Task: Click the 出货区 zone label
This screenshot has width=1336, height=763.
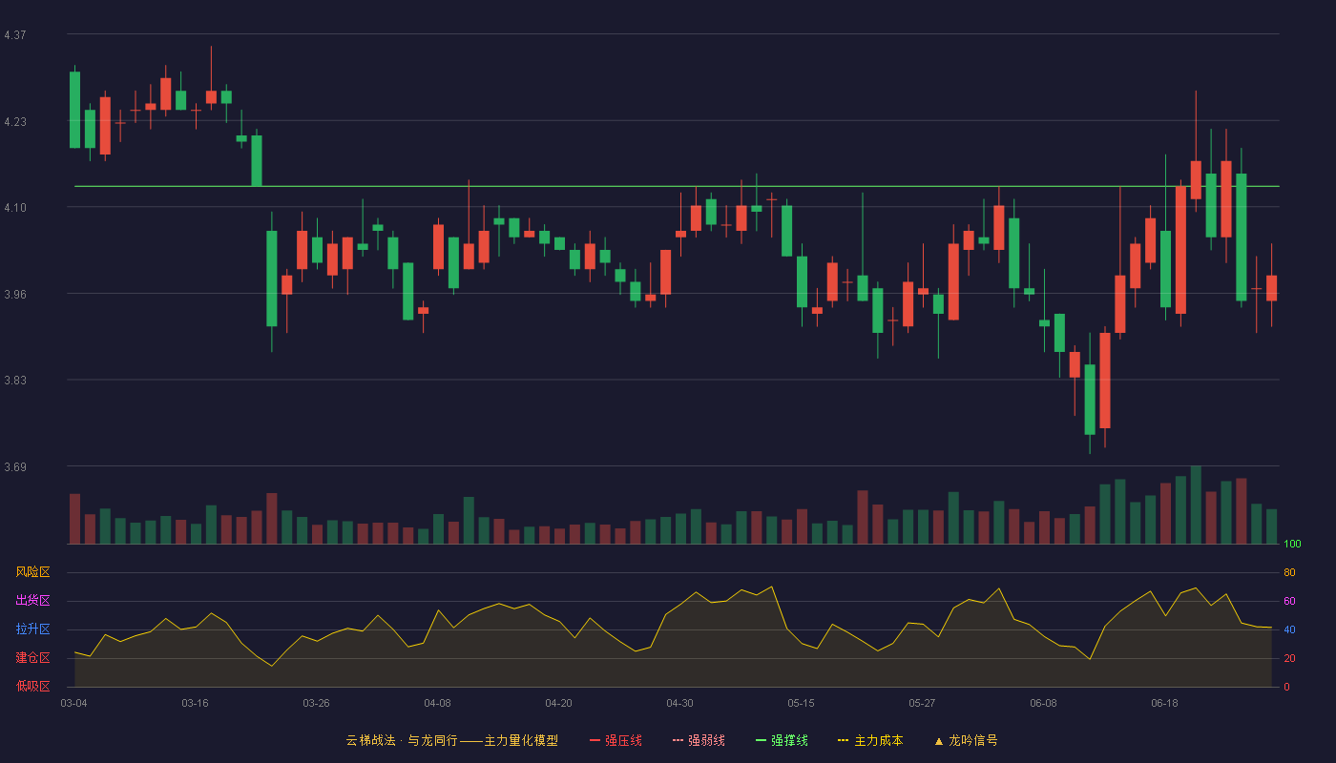Action: click(33, 601)
